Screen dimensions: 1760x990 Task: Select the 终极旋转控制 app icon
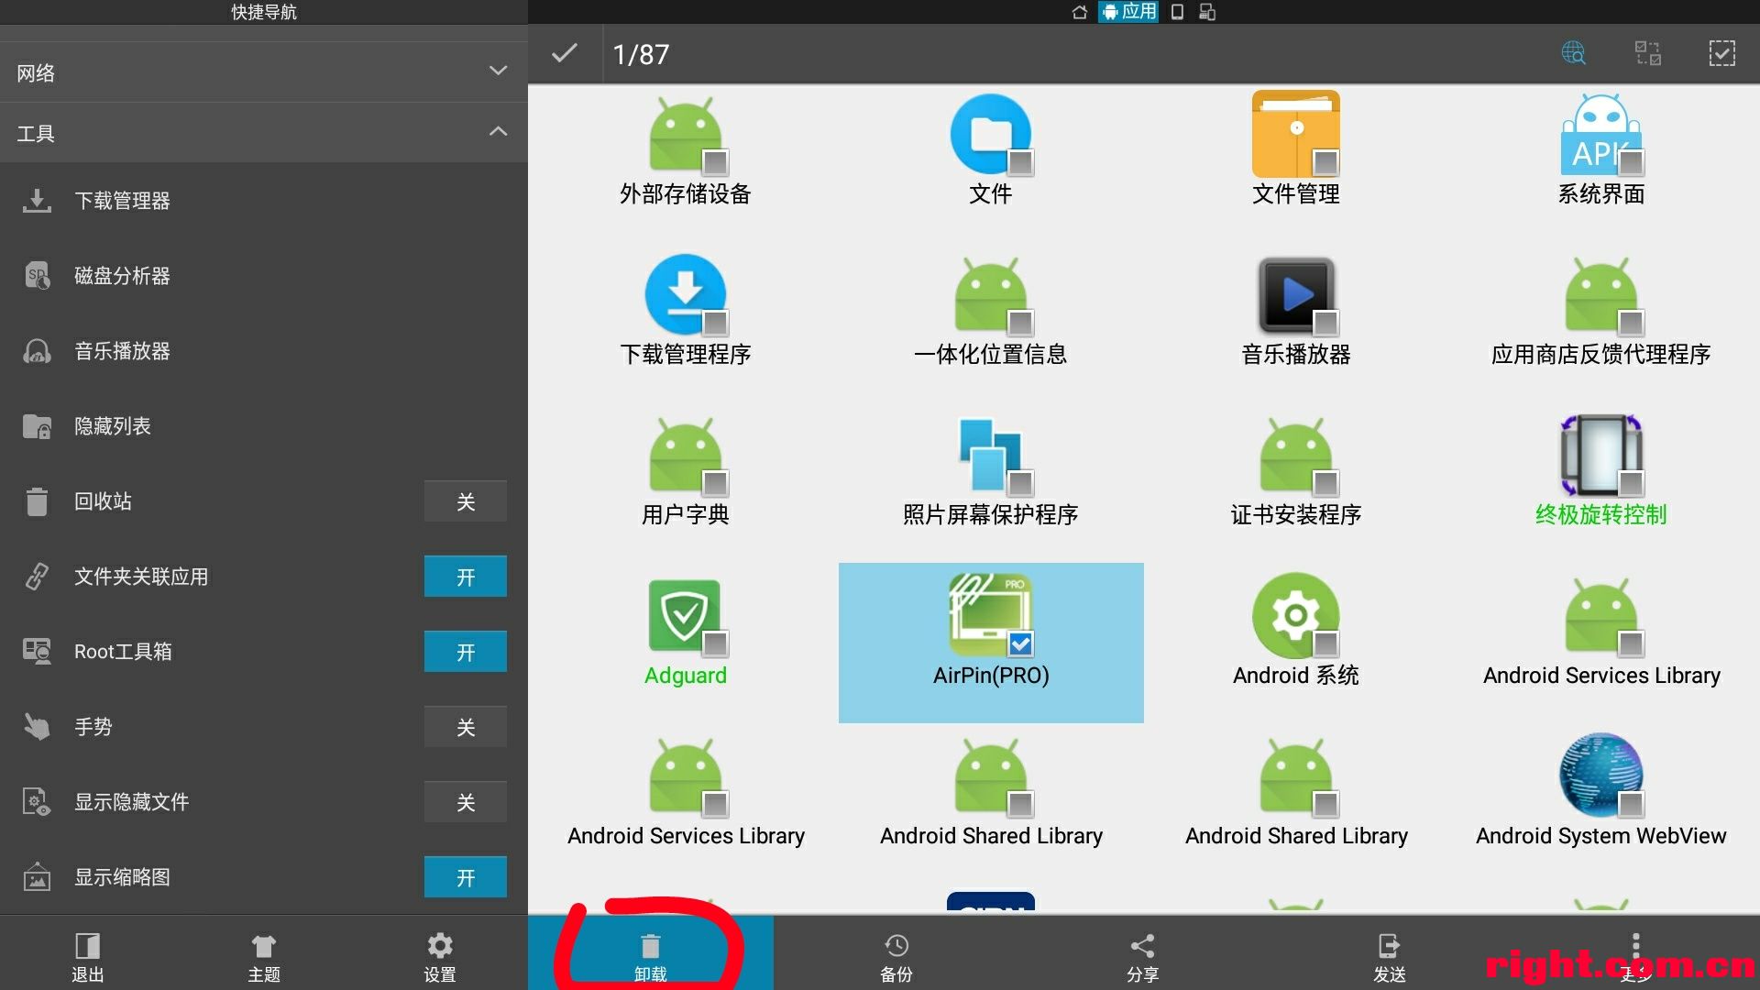1601,456
